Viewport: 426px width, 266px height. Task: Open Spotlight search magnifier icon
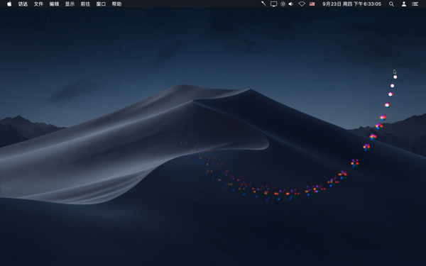(391, 4)
